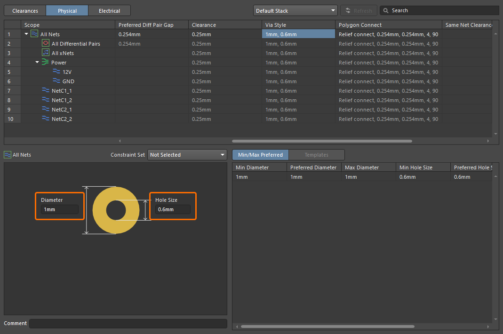Collapse the Power class tree node
The image size is (503, 334).
coord(37,62)
